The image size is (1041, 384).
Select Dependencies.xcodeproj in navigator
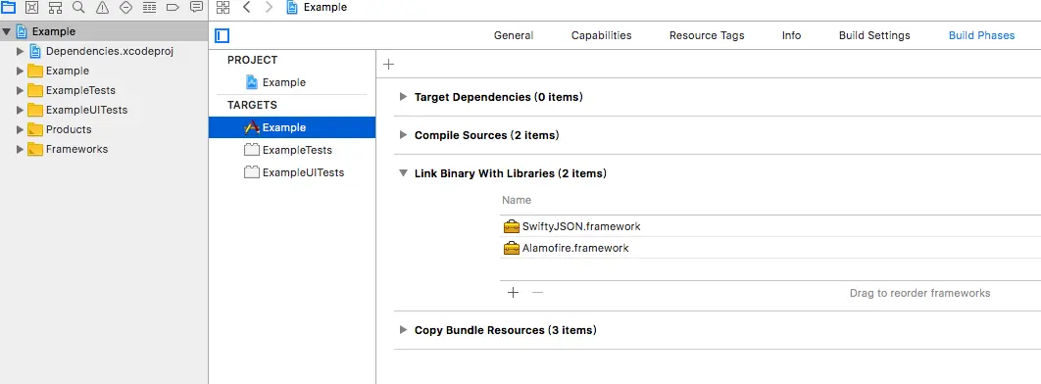tap(110, 51)
